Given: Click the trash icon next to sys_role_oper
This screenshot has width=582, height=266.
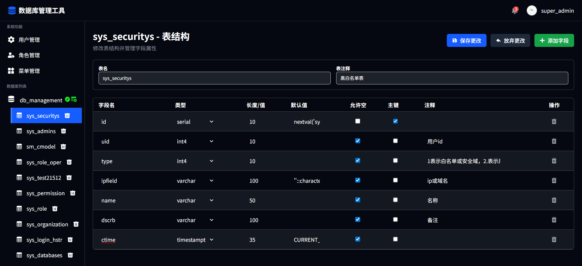Looking at the screenshot, I should click(69, 162).
